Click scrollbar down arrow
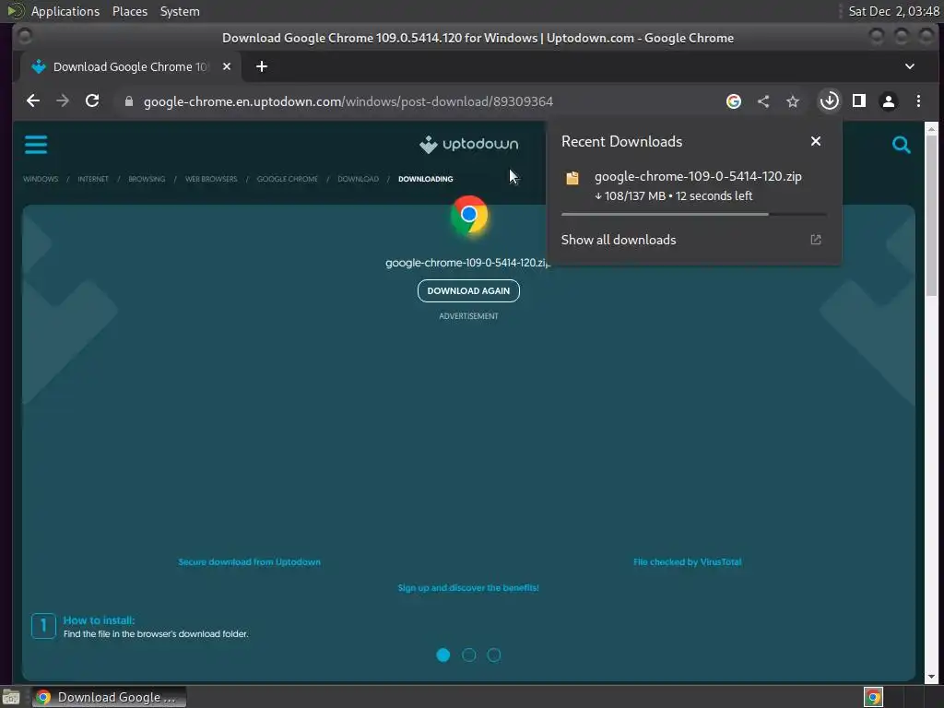944x708 pixels. point(931,676)
